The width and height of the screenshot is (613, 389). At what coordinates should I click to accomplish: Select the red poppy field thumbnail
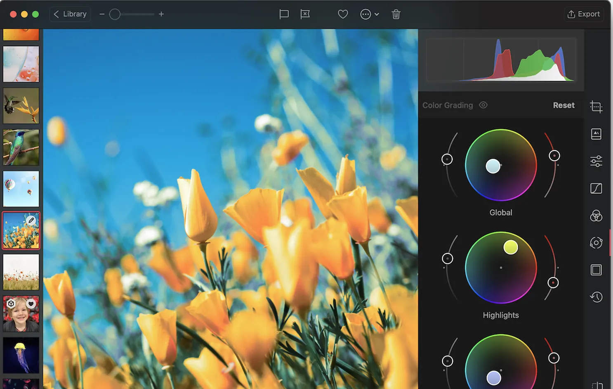21,272
